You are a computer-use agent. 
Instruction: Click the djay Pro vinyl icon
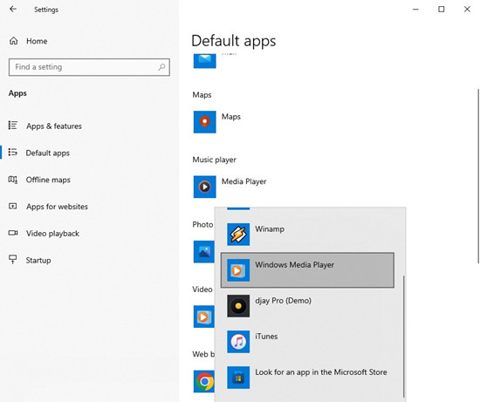tap(238, 306)
